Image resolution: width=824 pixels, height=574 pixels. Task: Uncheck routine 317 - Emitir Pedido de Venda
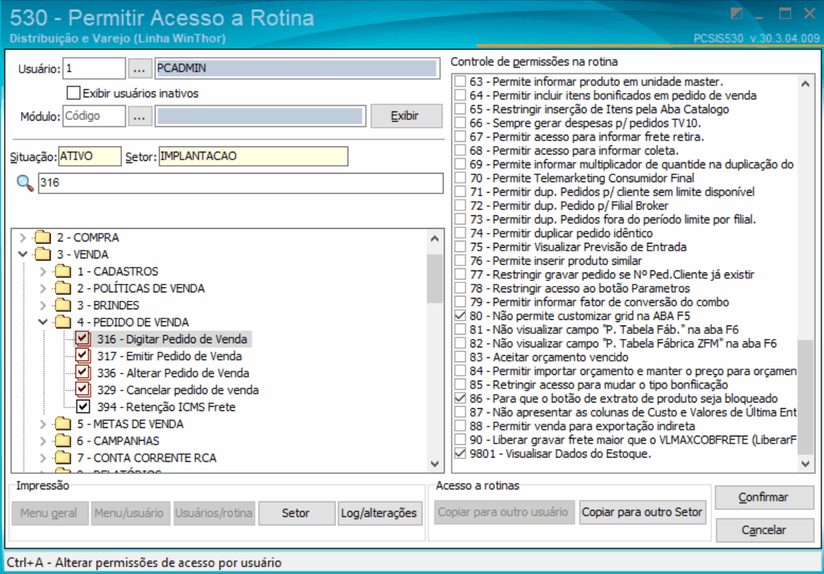click(83, 356)
